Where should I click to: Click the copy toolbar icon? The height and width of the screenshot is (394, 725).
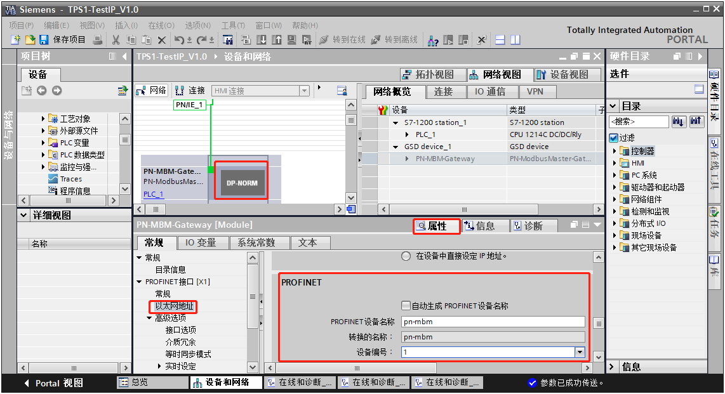[131, 40]
